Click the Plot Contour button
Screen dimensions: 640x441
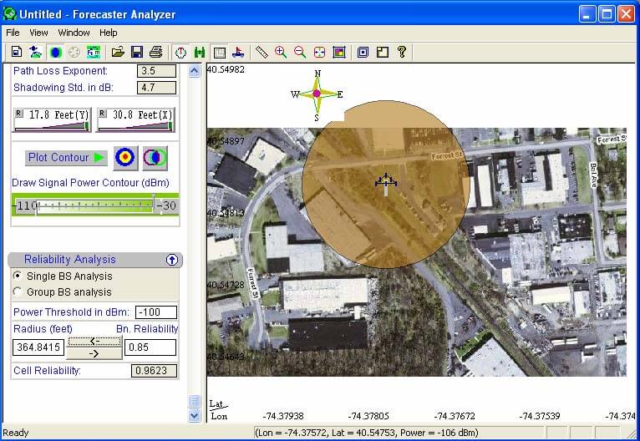(66, 158)
